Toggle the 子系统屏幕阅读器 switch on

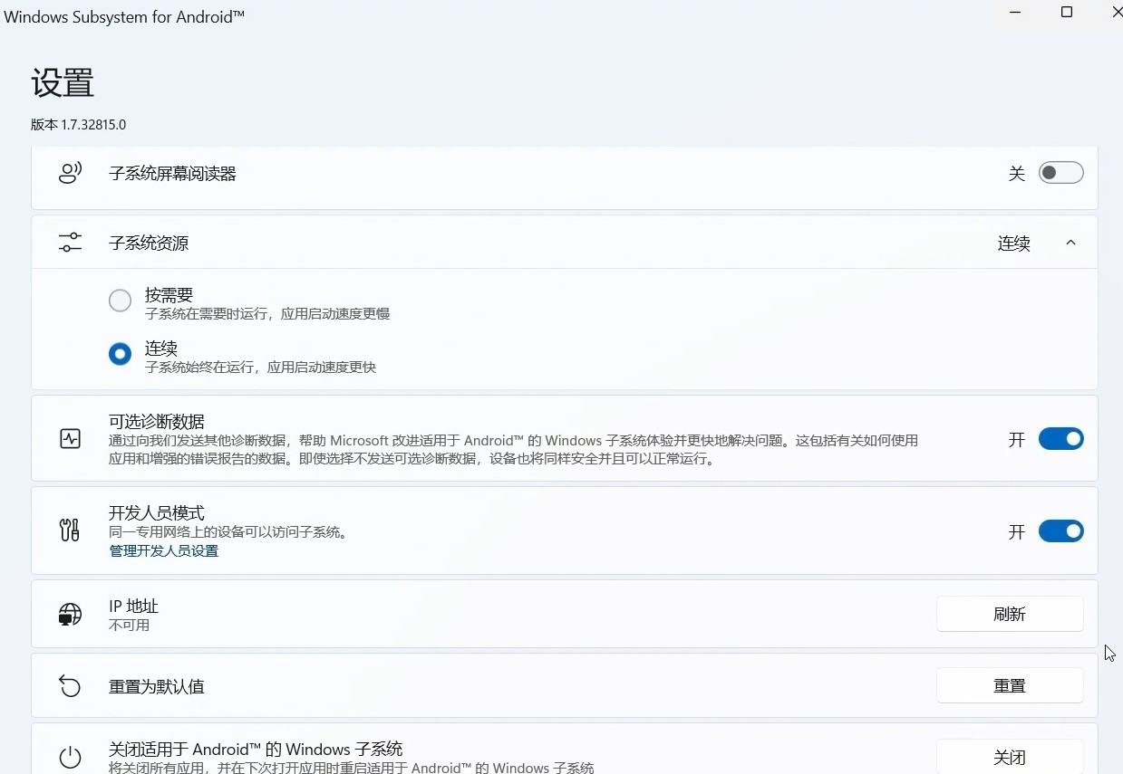1060,173
